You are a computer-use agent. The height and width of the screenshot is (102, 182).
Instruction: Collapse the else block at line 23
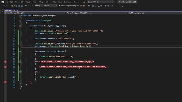[20, 72]
